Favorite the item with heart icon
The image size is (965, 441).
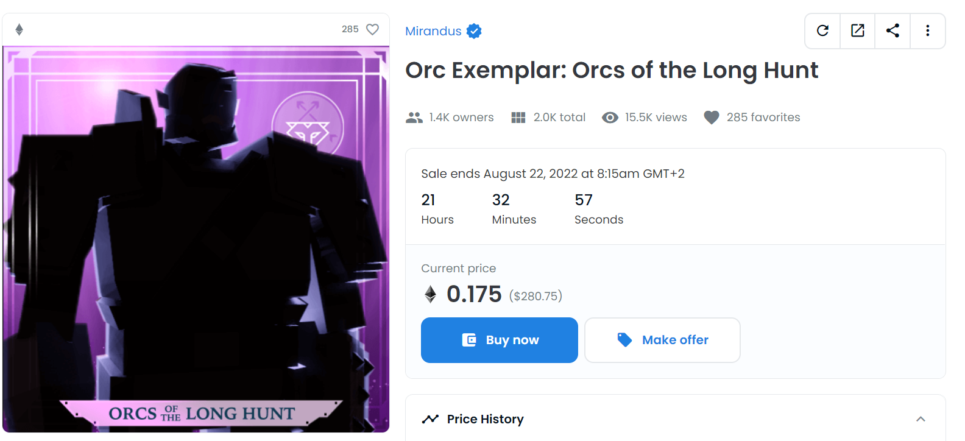[x=372, y=29]
